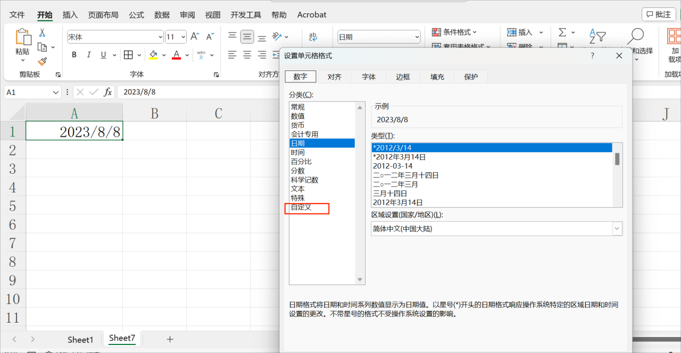Click the Cut scissors icon
This screenshot has width=681, height=353.
[42, 33]
